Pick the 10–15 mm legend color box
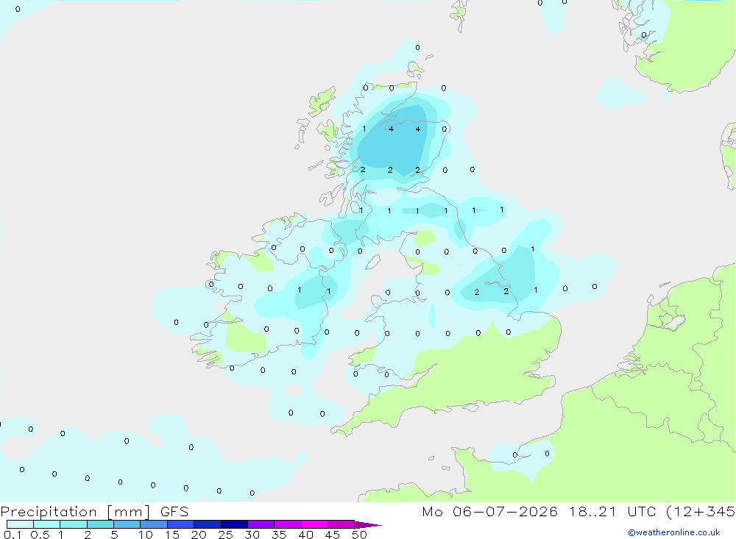 click(x=154, y=524)
